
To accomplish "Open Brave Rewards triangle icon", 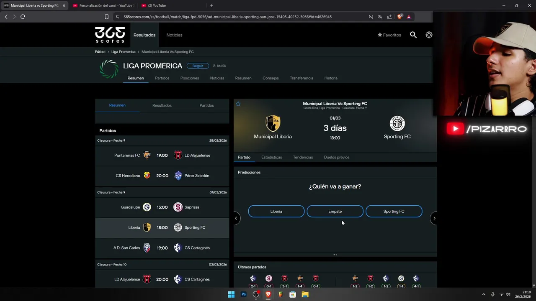I will (x=409, y=17).
